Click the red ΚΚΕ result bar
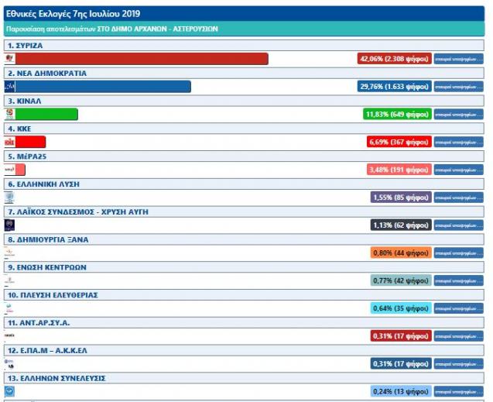Screen dimensions: 493x402 pyautogui.click(x=30, y=142)
